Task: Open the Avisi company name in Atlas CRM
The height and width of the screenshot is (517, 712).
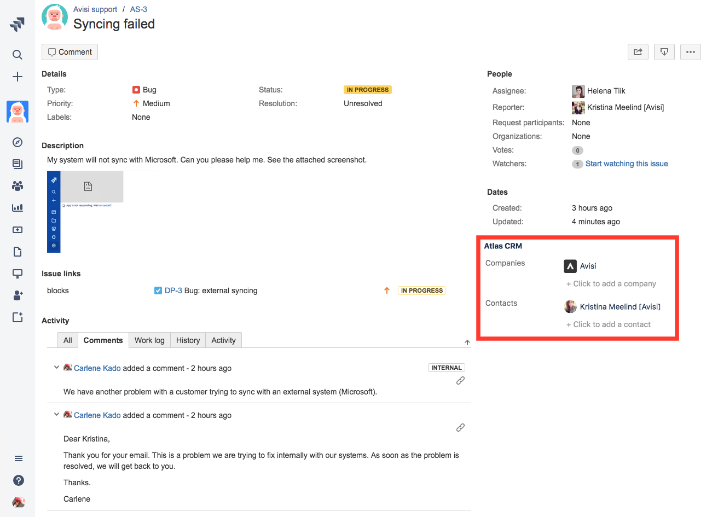Action: click(588, 266)
